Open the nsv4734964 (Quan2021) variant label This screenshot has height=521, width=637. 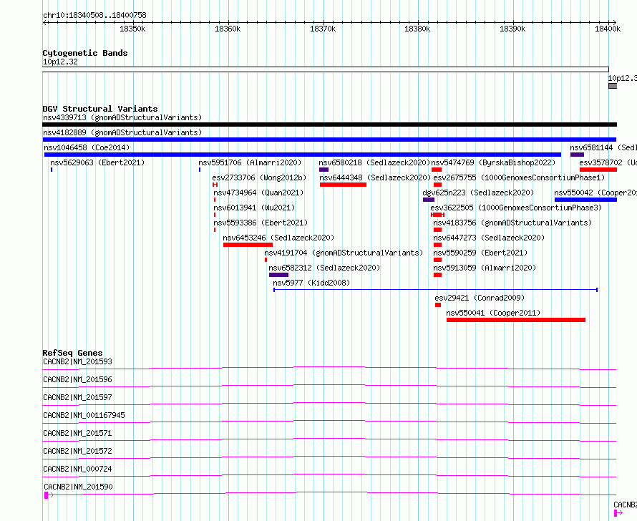click(x=258, y=193)
